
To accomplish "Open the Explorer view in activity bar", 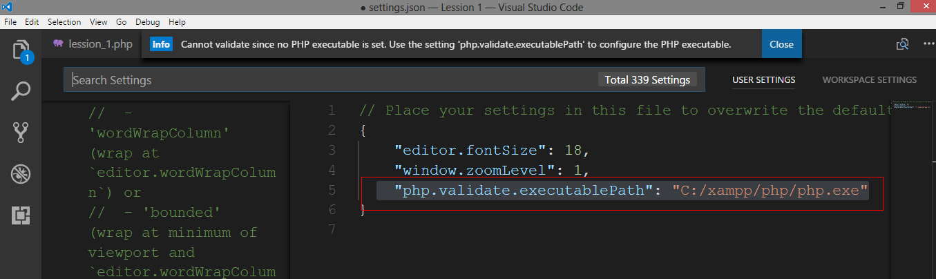I will (21, 50).
